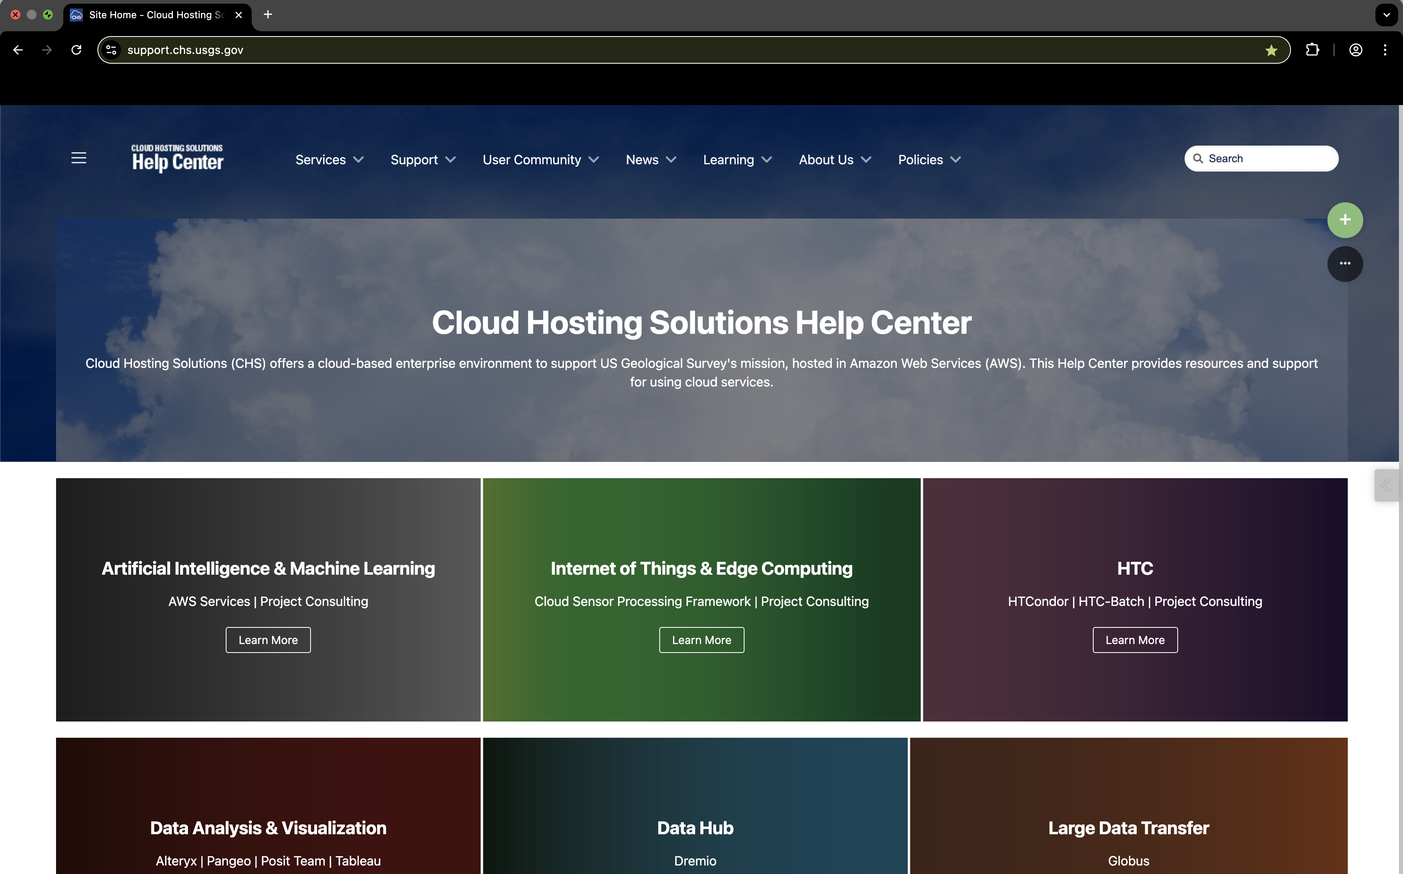Open the browser profile icon
The width and height of the screenshot is (1403, 874).
coord(1356,50)
